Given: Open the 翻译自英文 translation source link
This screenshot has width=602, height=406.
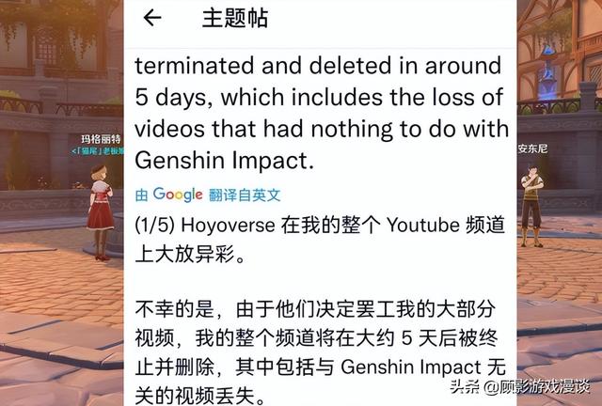Looking at the screenshot, I should [245, 195].
